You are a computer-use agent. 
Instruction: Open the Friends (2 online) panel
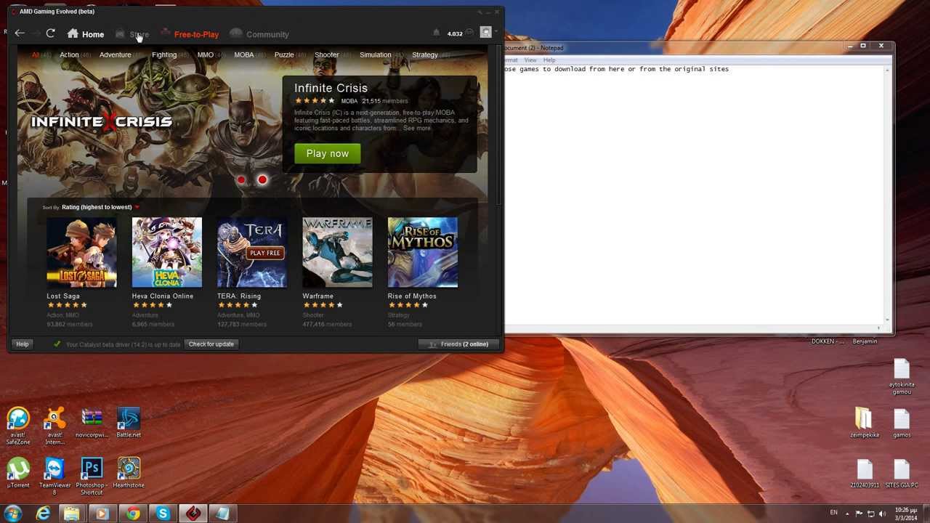459,344
